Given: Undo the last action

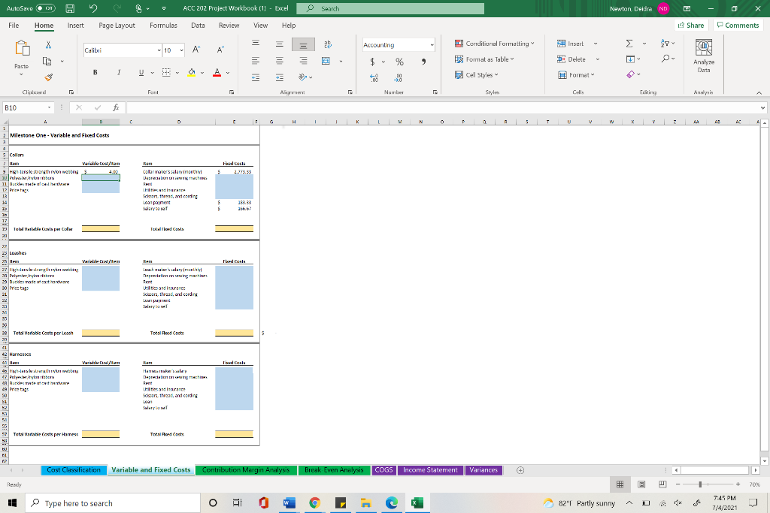Looking at the screenshot, I should point(93,8).
